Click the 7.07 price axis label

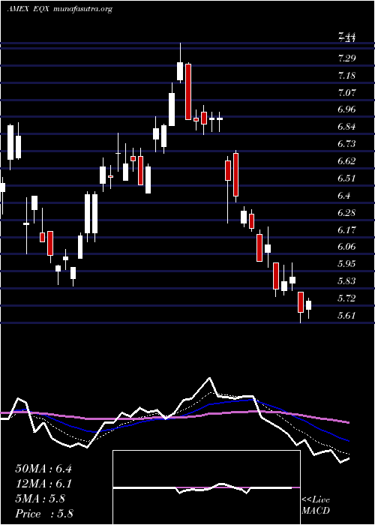[346, 93]
